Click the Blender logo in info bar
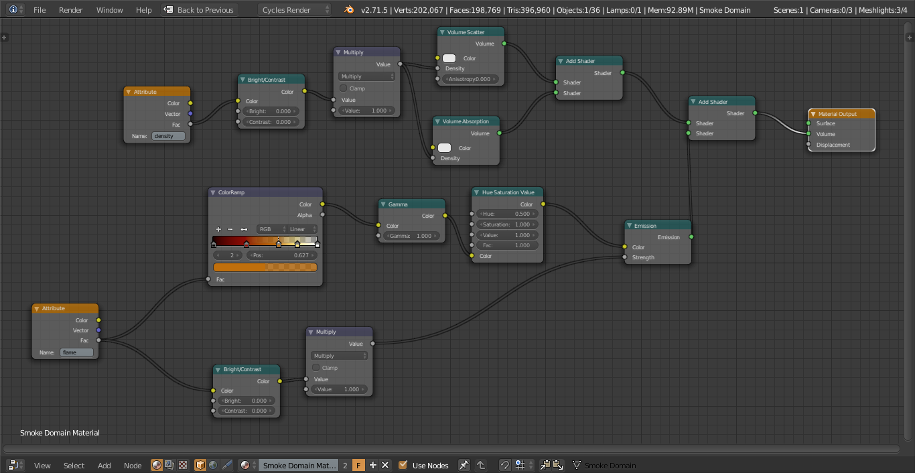 tap(349, 10)
